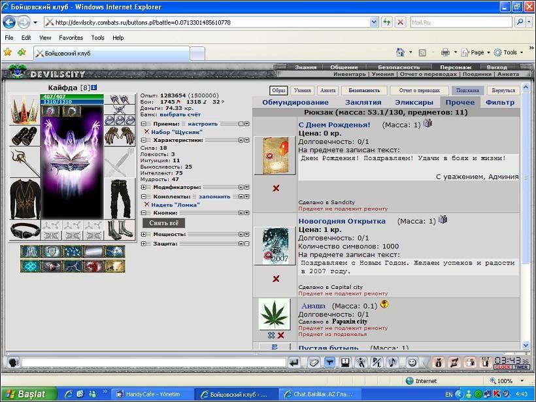Open the Заклятия inventory tab

(x=363, y=102)
